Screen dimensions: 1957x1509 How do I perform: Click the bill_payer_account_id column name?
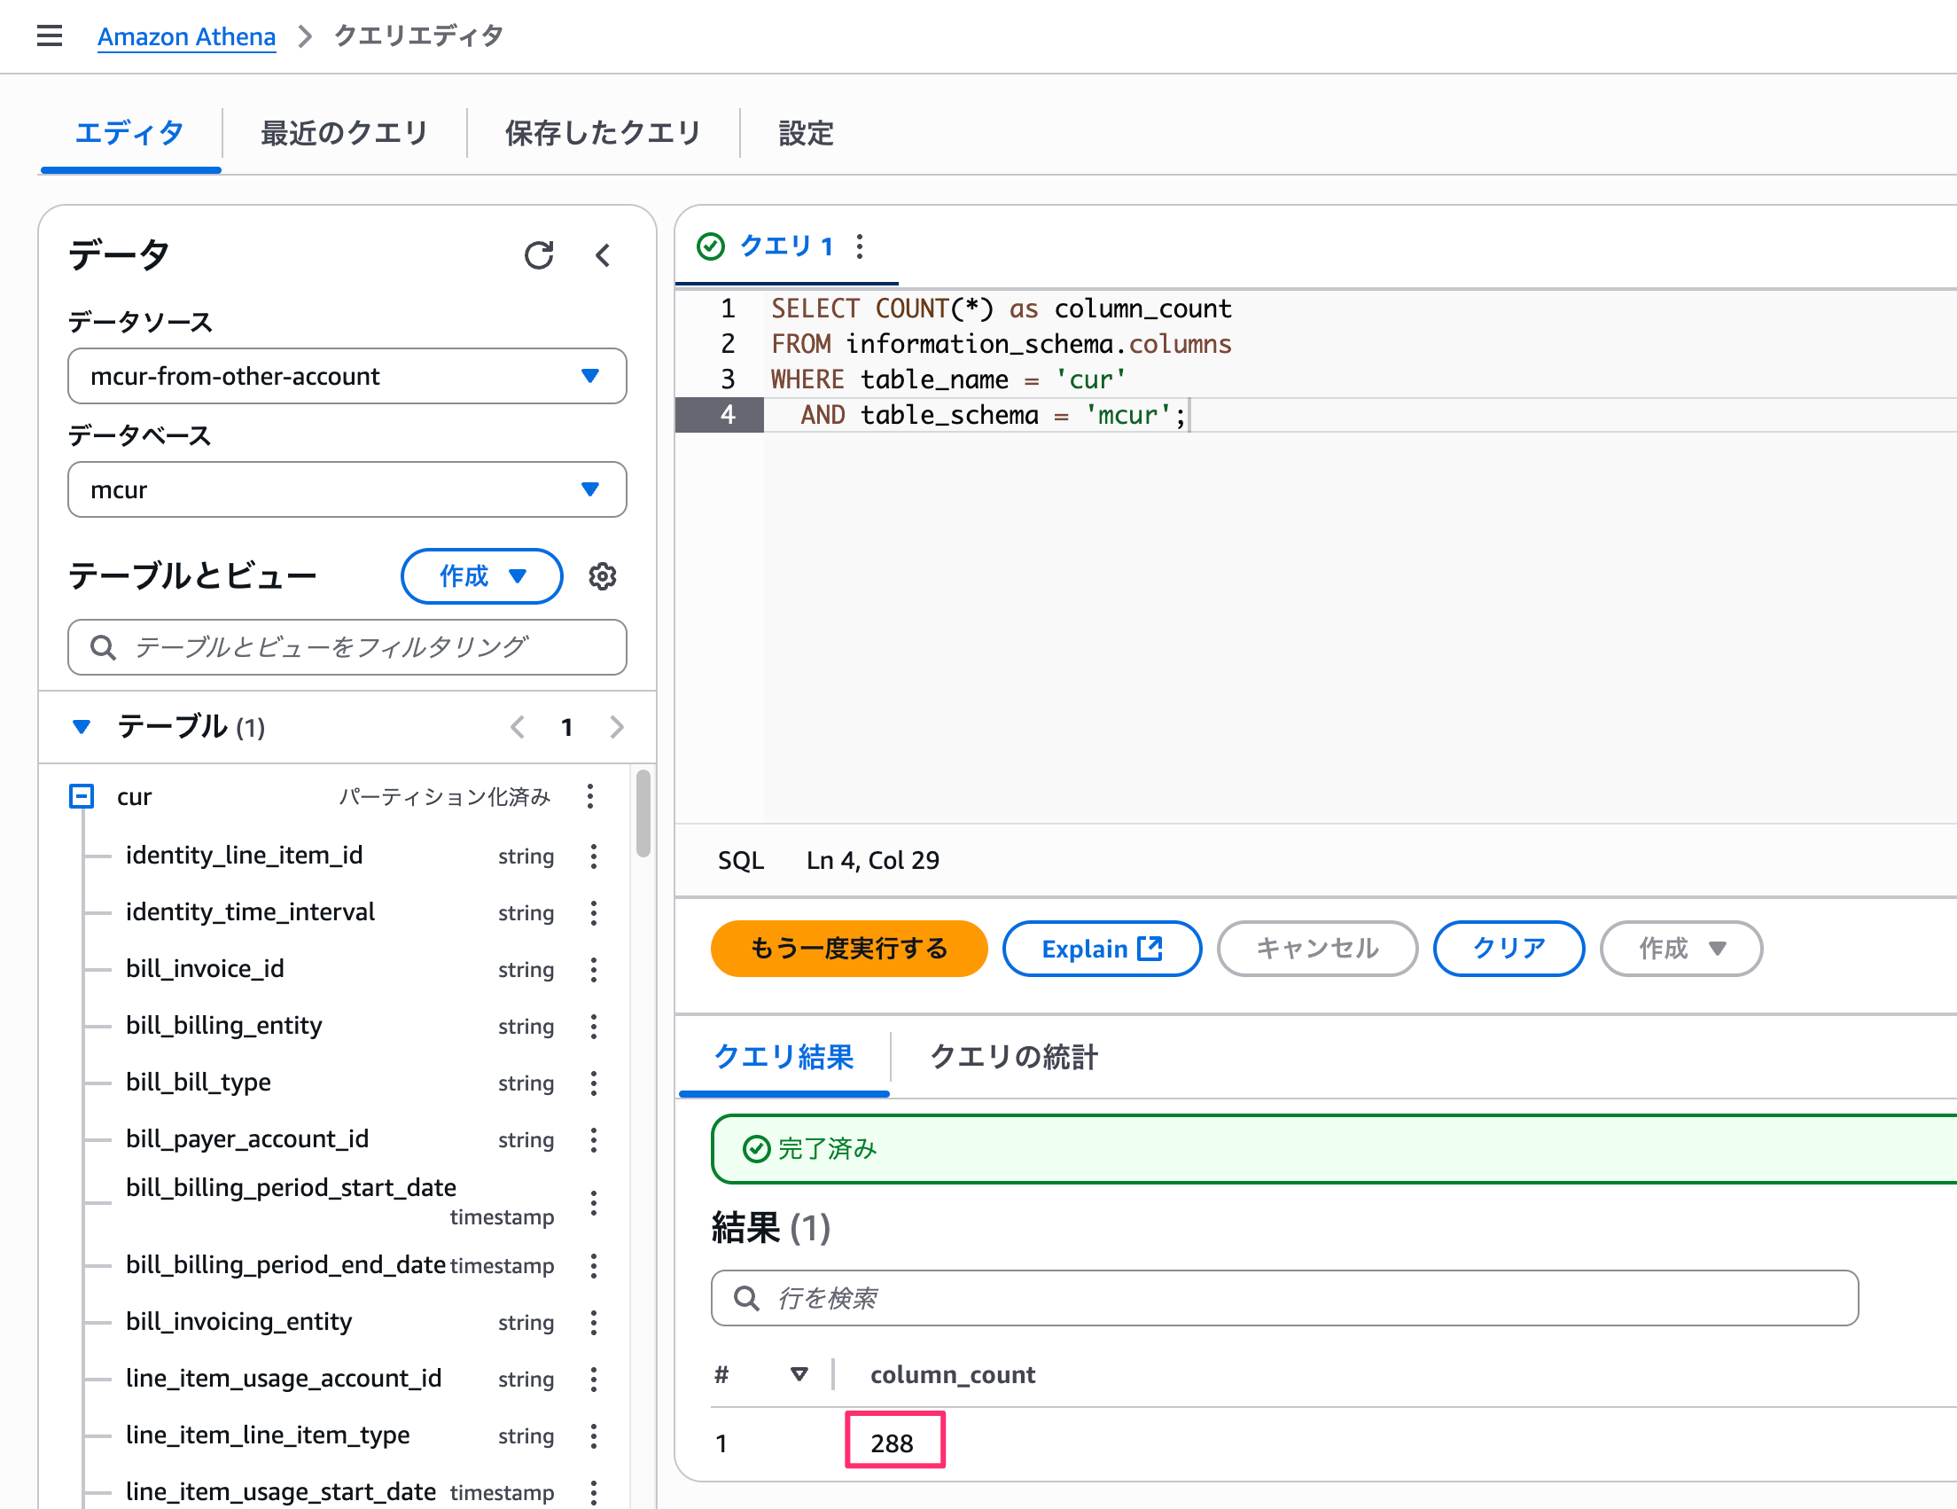tap(247, 1139)
